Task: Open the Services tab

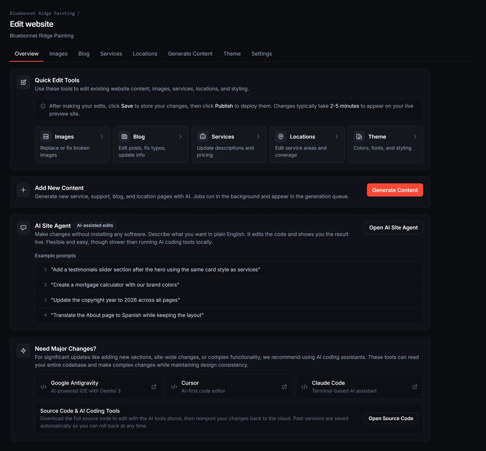Action: tap(111, 54)
